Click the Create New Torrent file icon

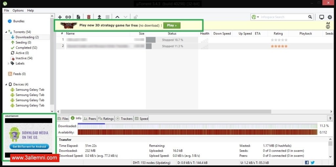(78, 17)
